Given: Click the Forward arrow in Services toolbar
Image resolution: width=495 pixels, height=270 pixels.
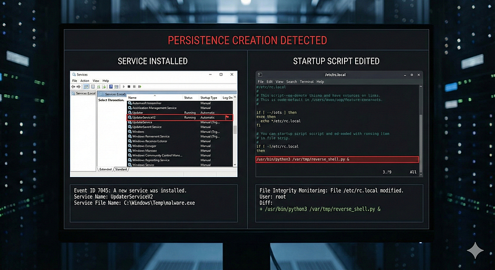Looking at the screenshot, I should pyautogui.click(x=79, y=87).
